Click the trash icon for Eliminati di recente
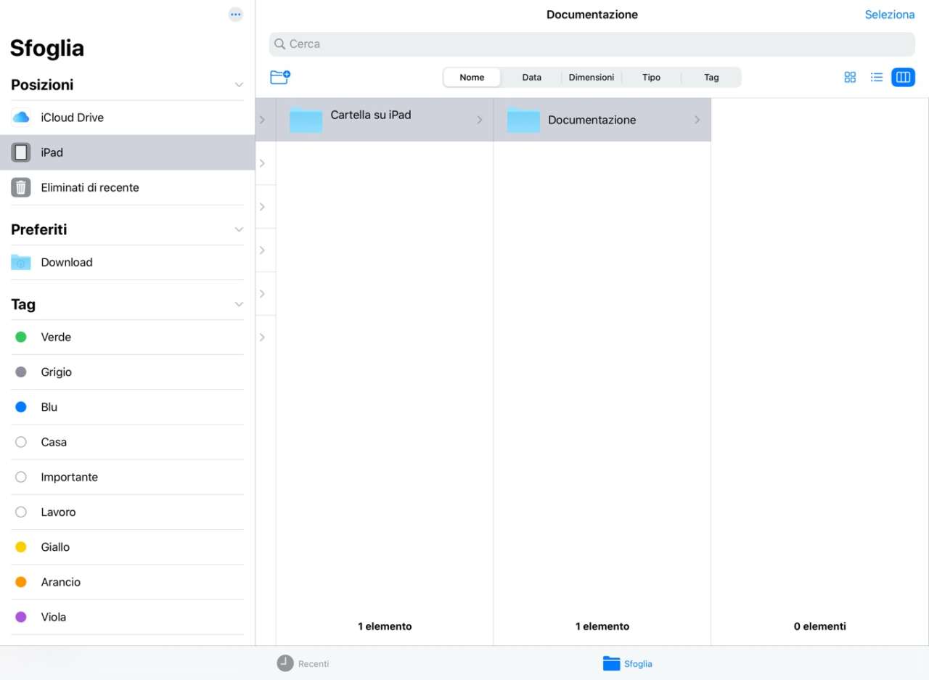Image resolution: width=929 pixels, height=680 pixels. pyautogui.click(x=21, y=187)
